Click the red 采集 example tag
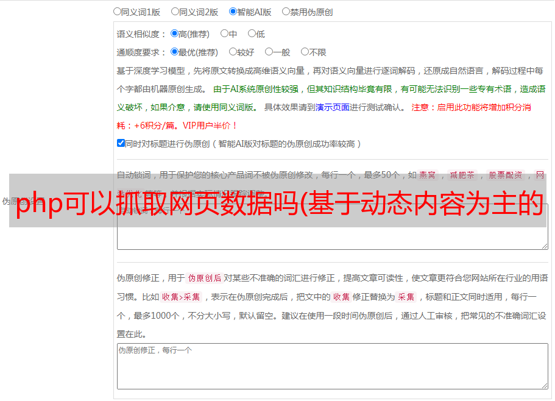 (x=406, y=297)
